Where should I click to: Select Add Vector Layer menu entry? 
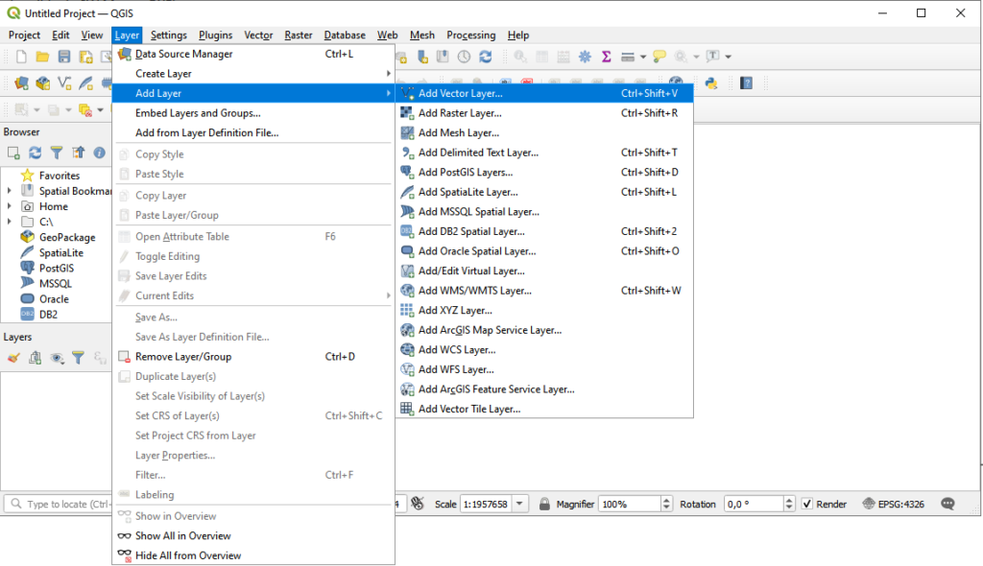tap(545, 93)
